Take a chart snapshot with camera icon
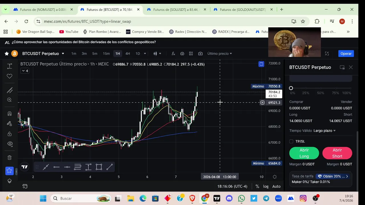365x205 pixels. [x=200, y=54]
